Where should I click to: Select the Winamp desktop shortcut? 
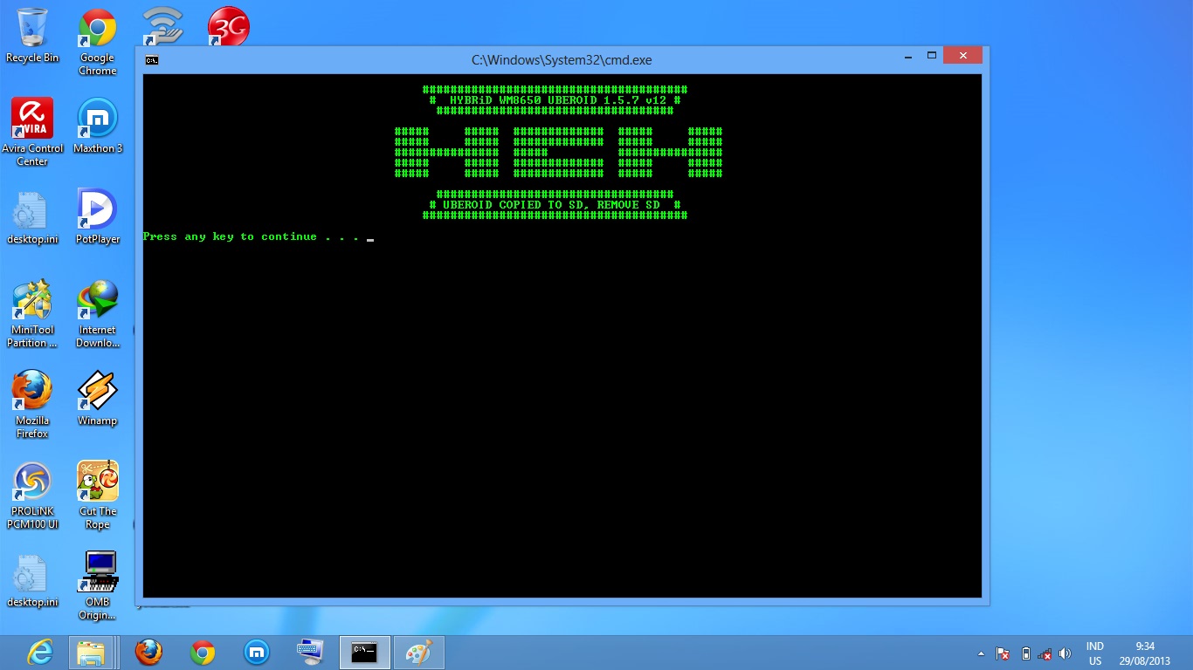(97, 399)
